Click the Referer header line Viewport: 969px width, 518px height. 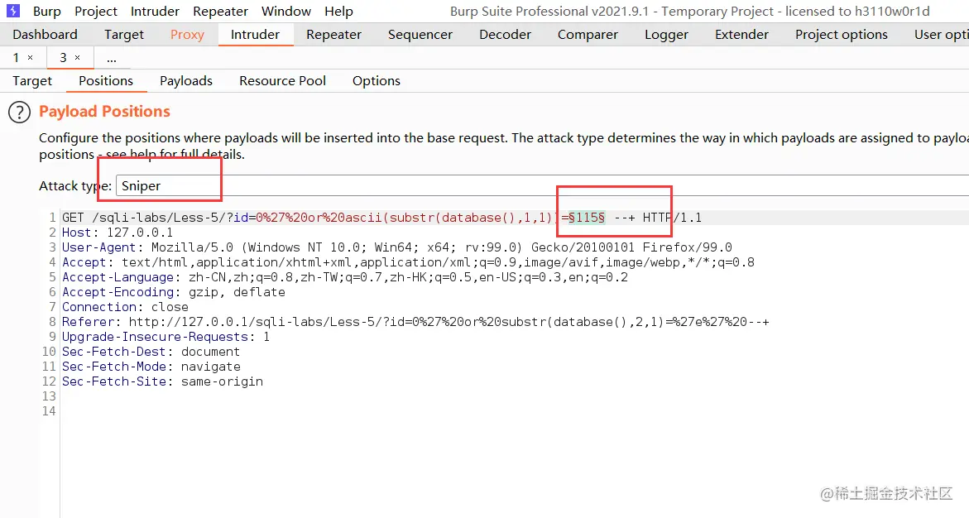415,321
